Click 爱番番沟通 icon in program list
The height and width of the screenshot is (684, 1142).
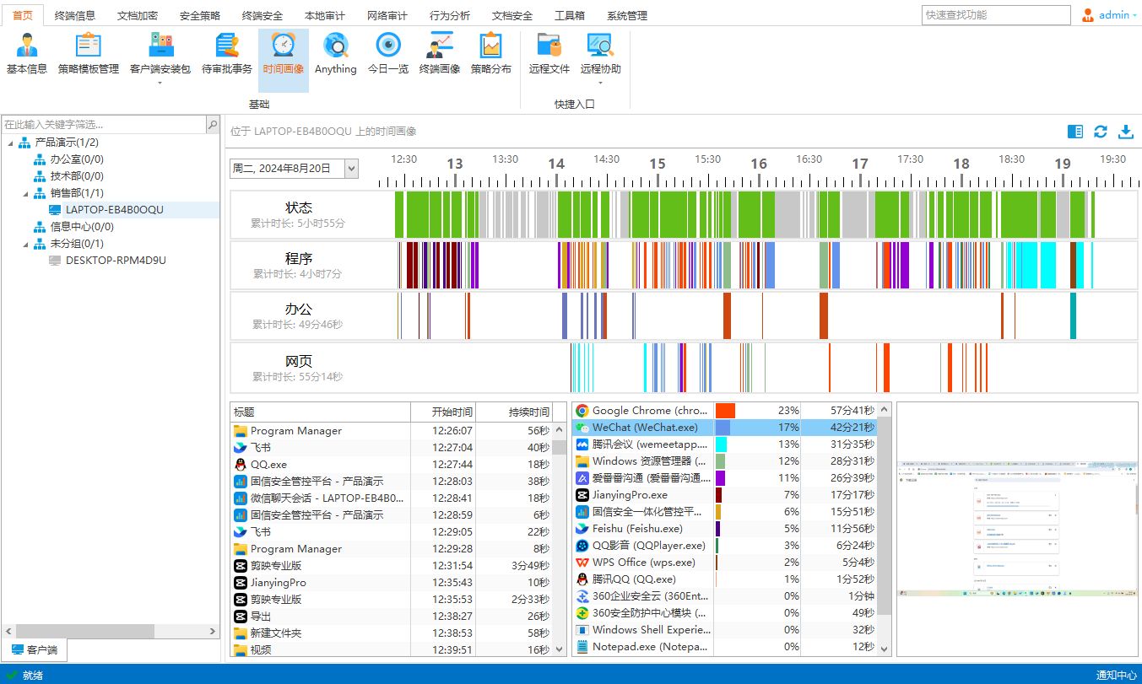click(x=582, y=478)
